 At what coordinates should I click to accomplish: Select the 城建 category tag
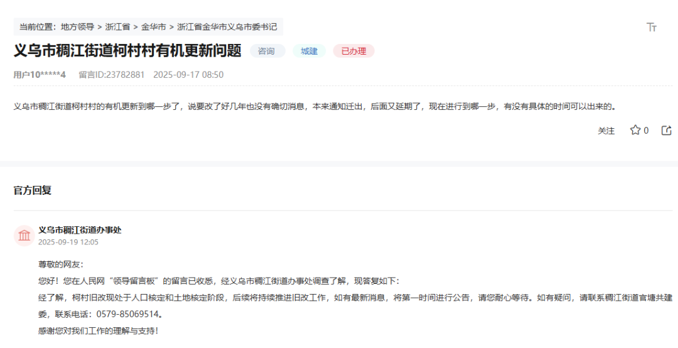pos(309,51)
